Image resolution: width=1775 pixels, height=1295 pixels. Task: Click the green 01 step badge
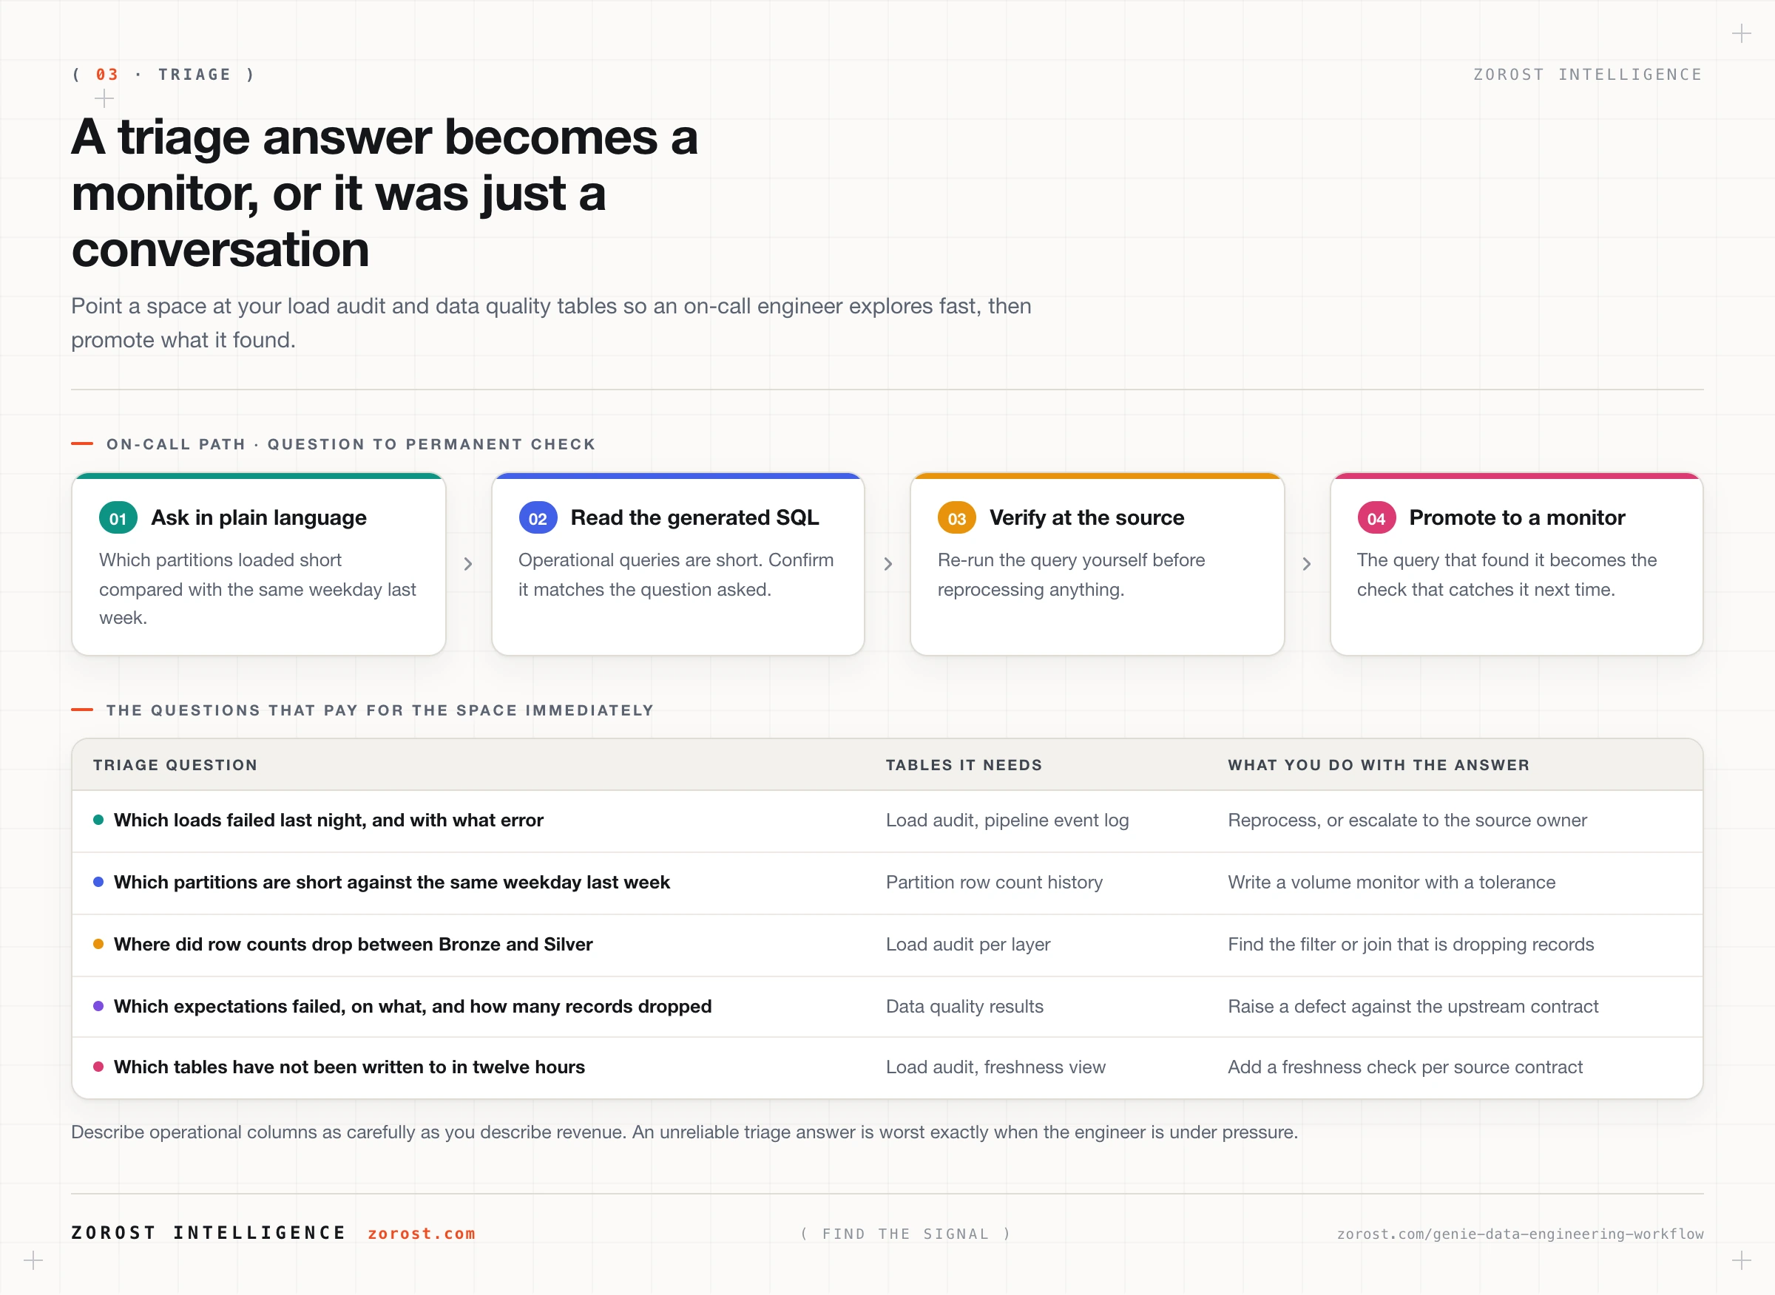pos(118,518)
